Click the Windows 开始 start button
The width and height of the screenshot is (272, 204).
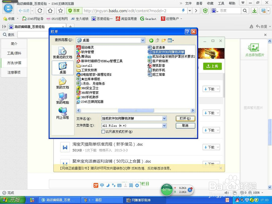tap(13, 200)
